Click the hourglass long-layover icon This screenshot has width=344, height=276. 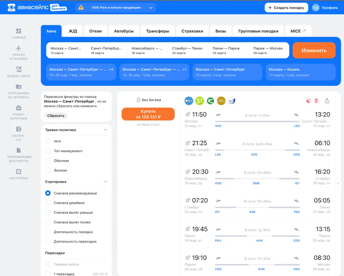pyautogui.click(x=317, y=100)
